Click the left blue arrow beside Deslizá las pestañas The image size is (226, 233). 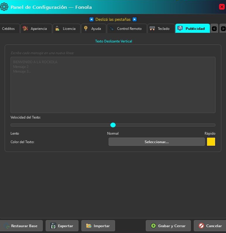[91, 19]
